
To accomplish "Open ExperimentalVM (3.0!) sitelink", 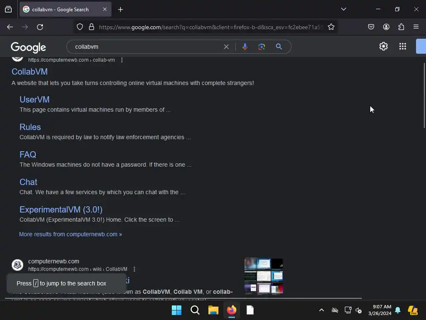I will tap(61, 210).
